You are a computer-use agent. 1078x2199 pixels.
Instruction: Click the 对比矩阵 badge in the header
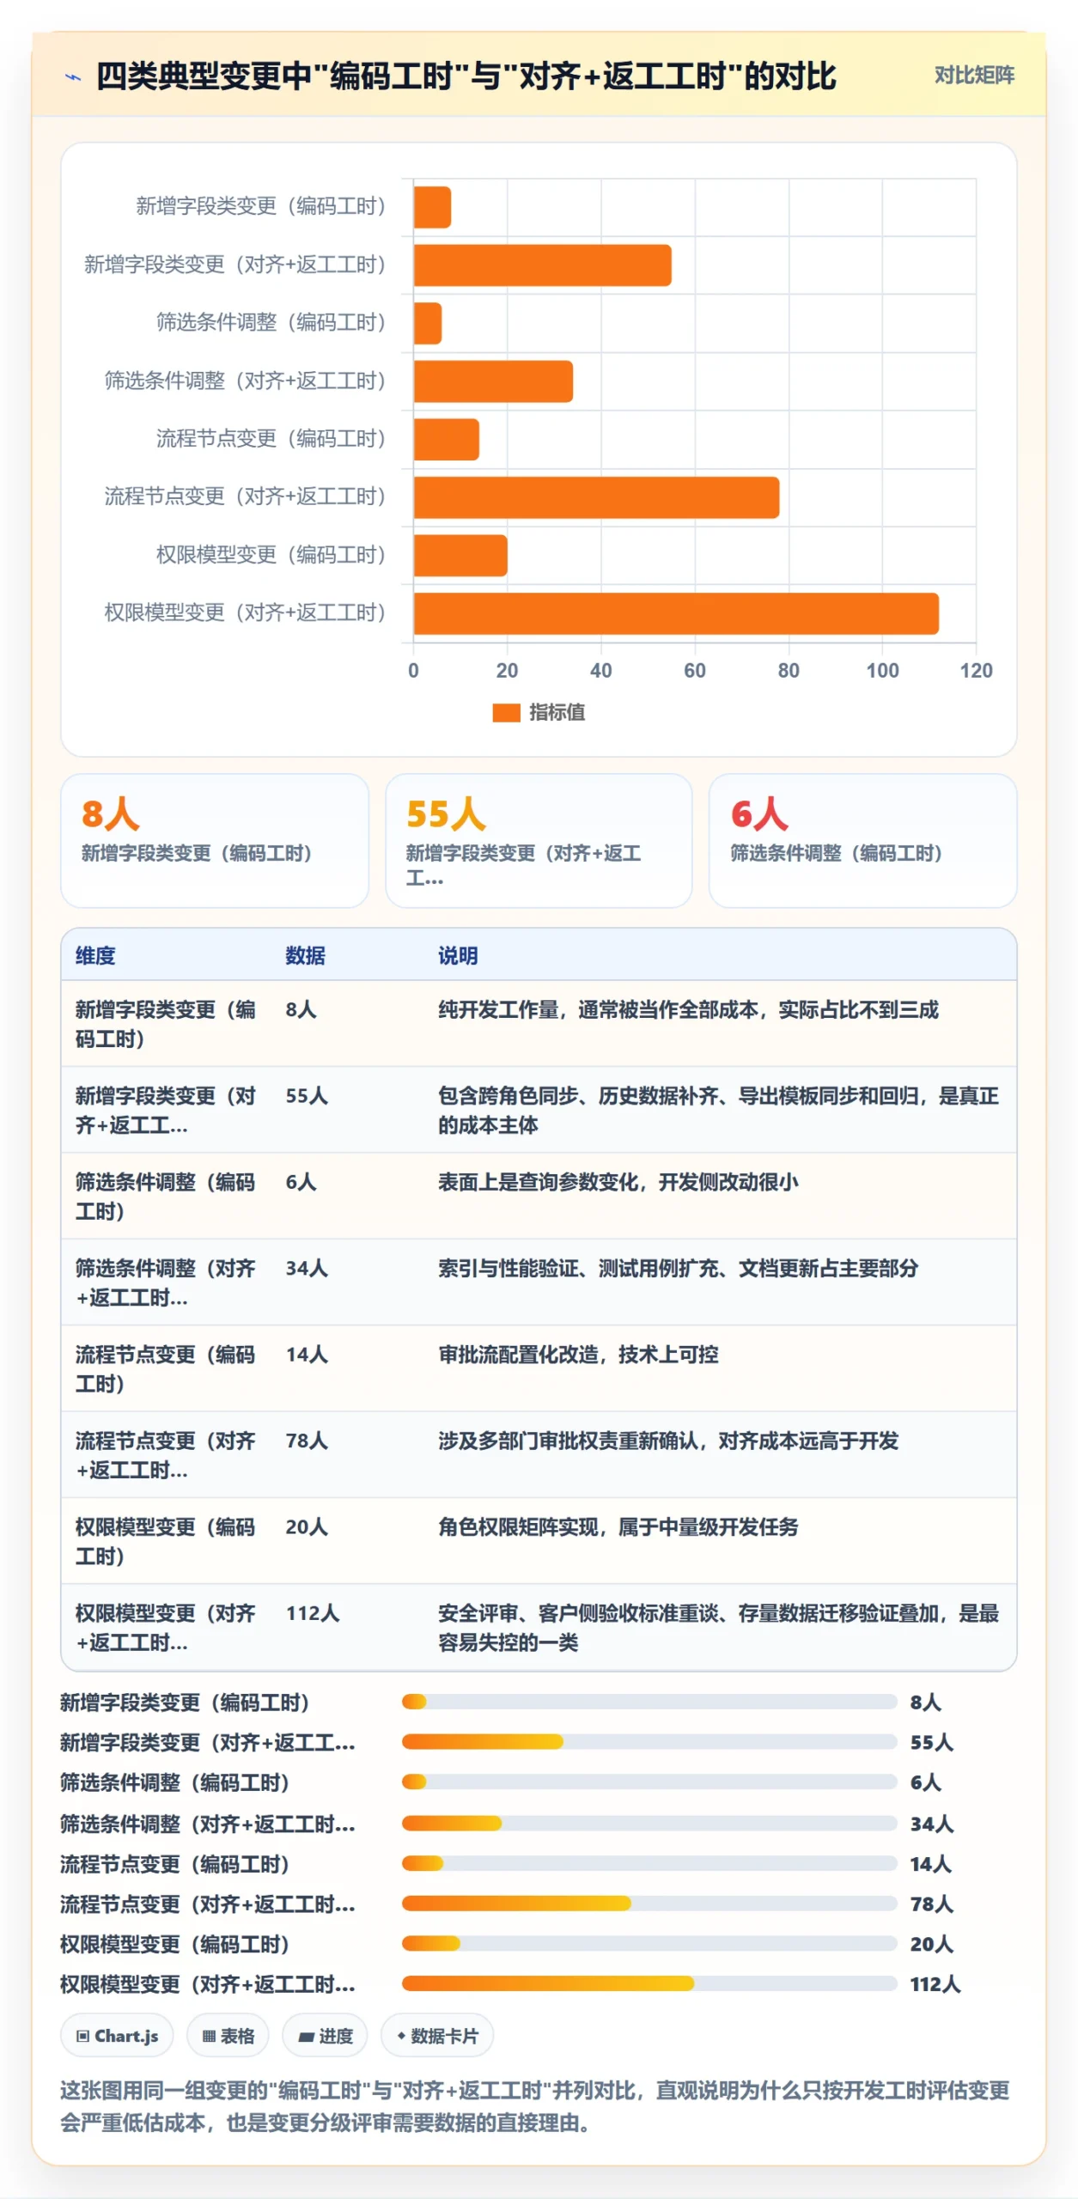point(974,76)
